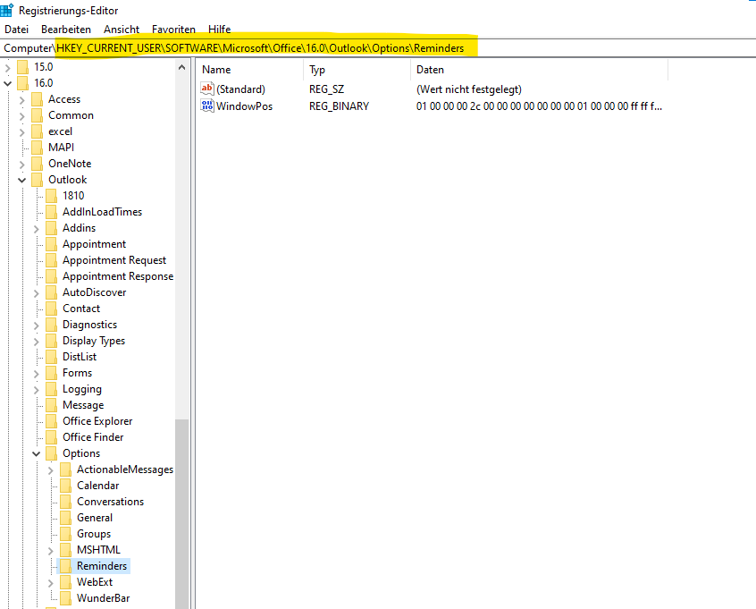Expand the Addins key
756x609 pixels.
click(36, 229)
